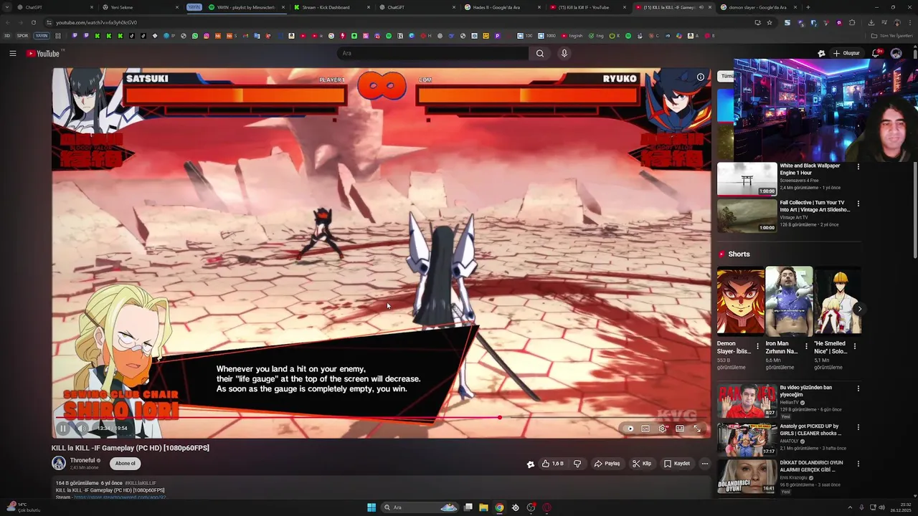
Task: Open Fall Collective Vintage Art video thumbnail
Action: coord(747,216)
